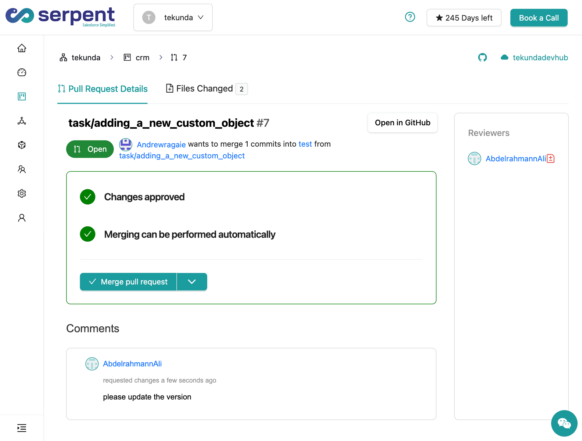The height and width of the screenshot is (441, 582).
Task: Open the settings gear in sidebar
Action: (x=22, y=194)
